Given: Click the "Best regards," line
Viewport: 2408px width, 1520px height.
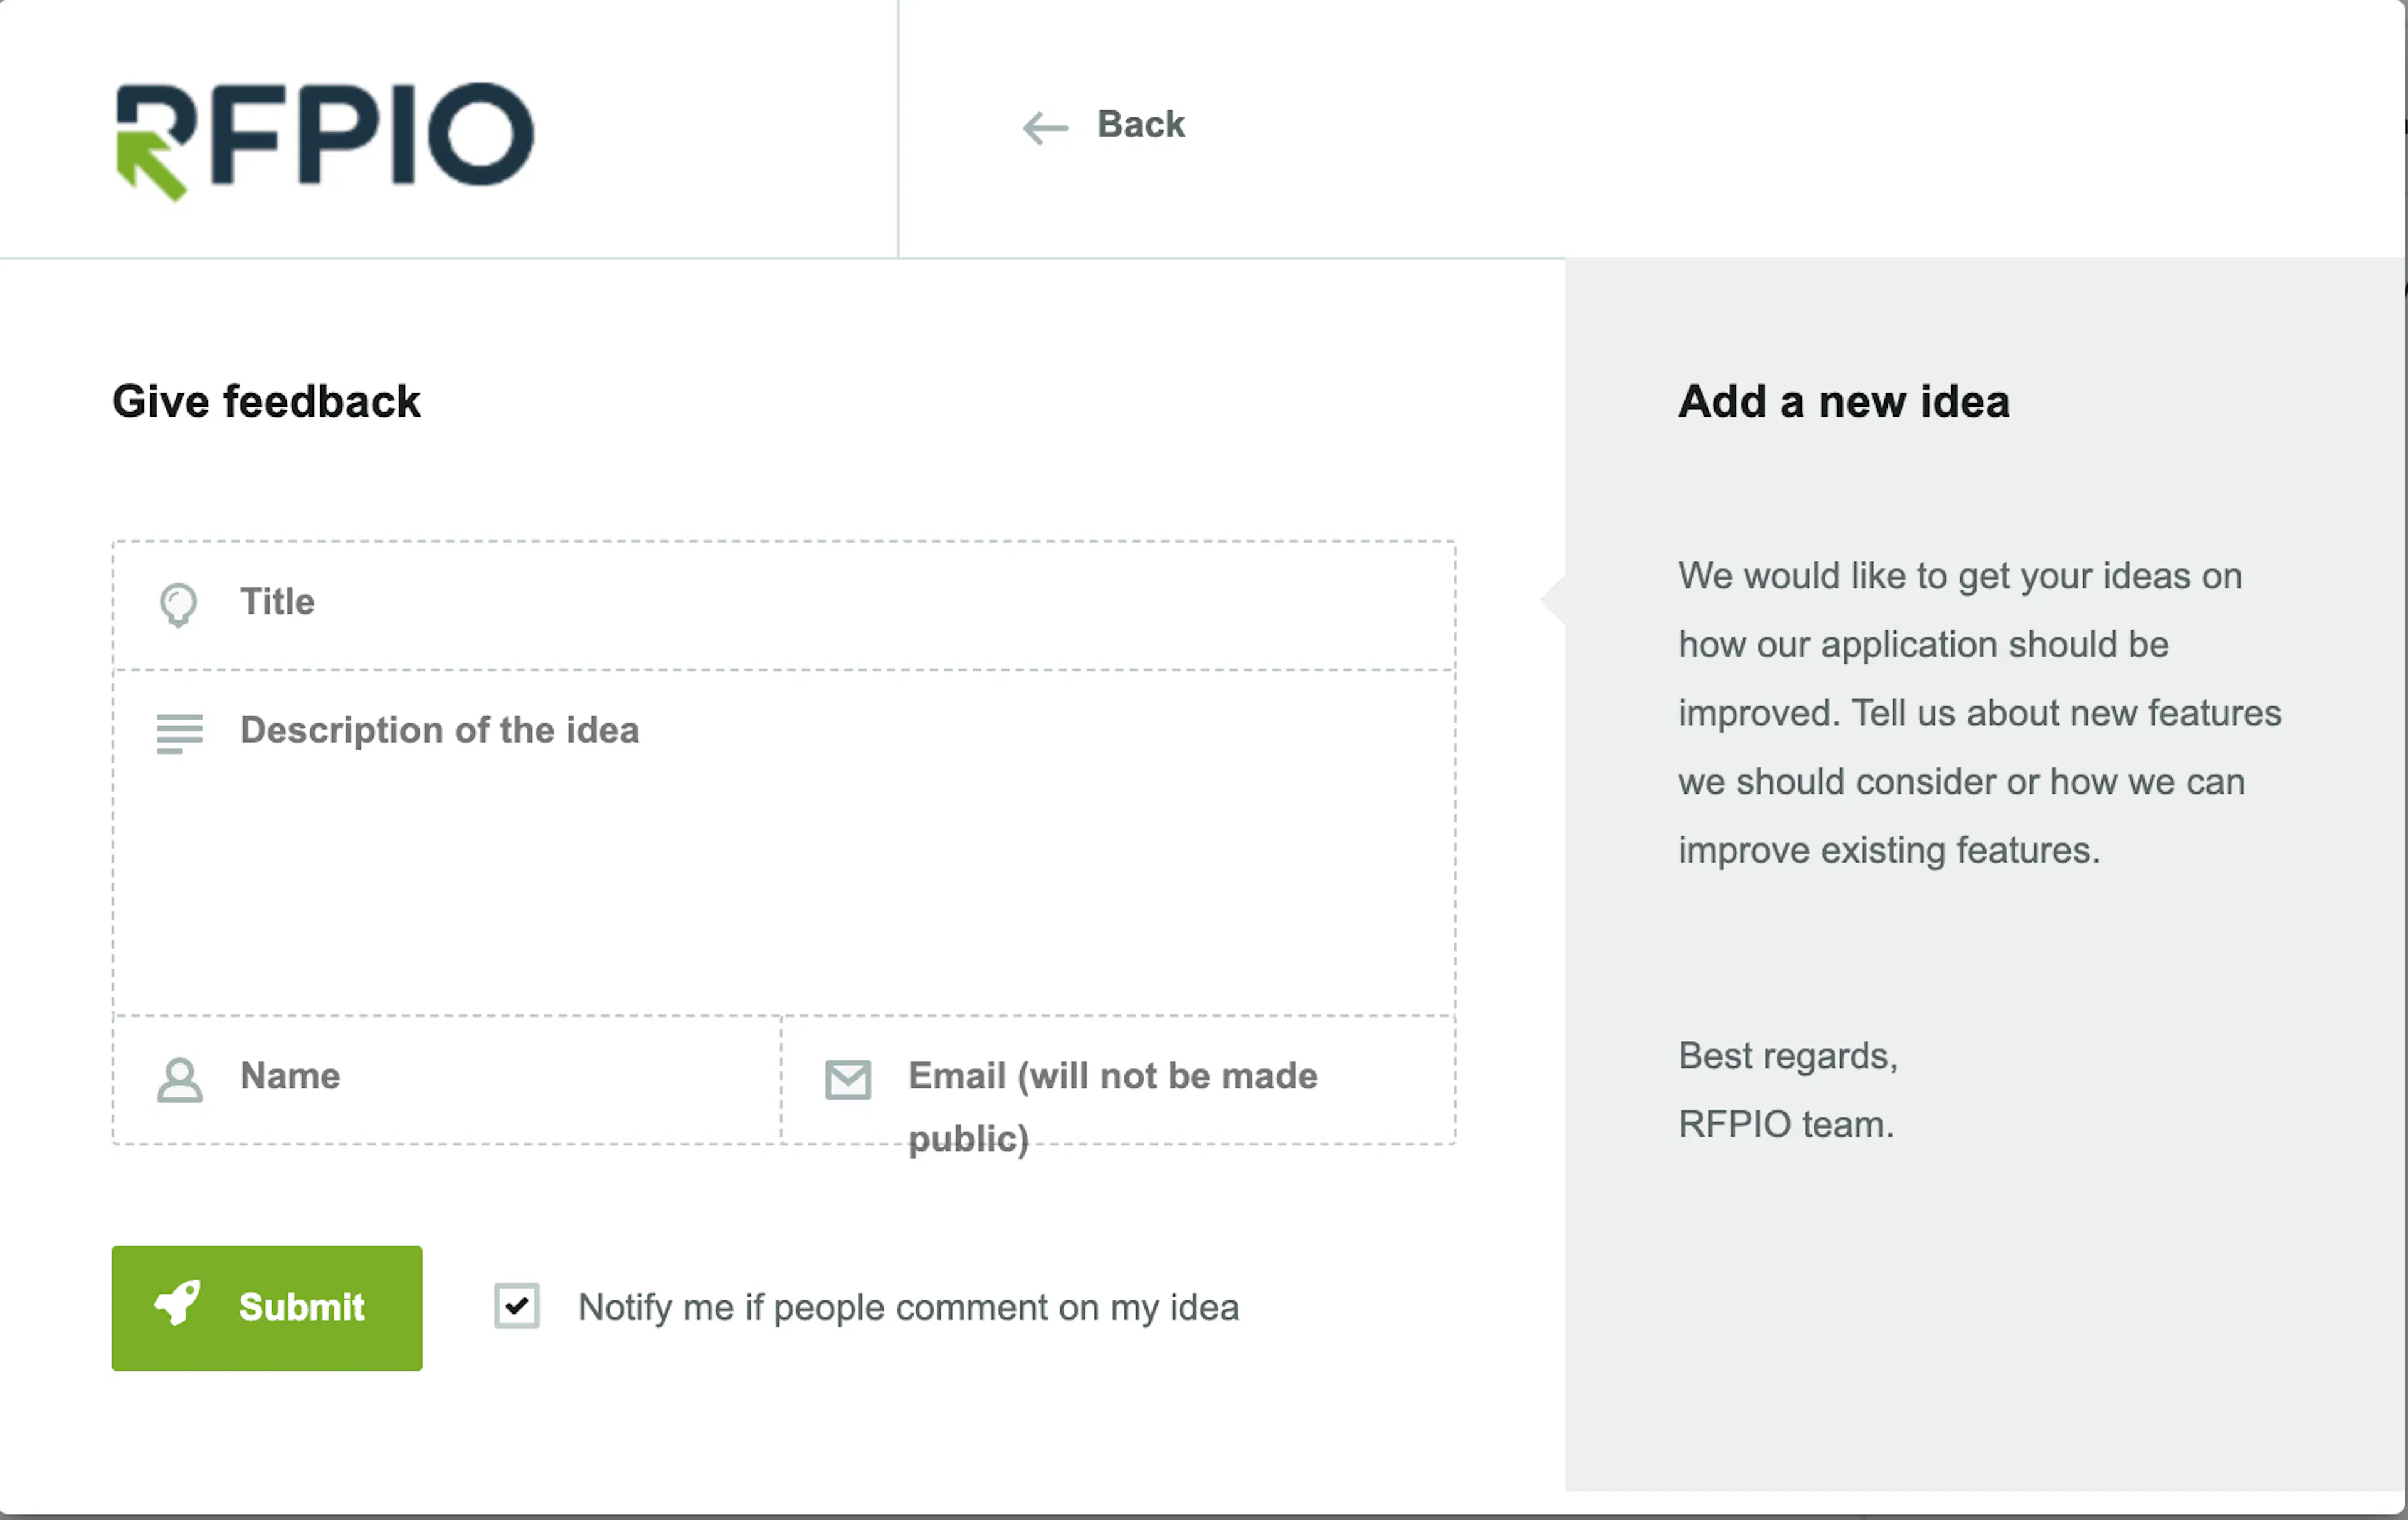Looking at the screenshot, I should [1787, 1056].
